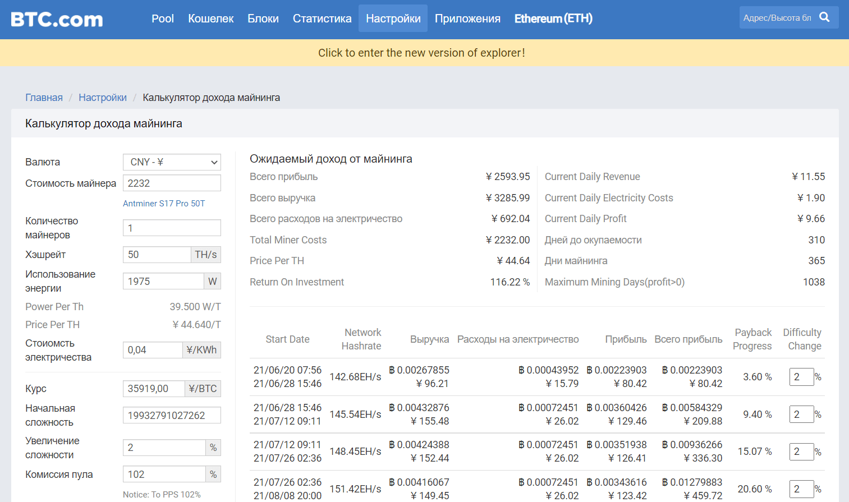Click the Current Daily Revenue ¥ 11.55 value
The image size is (849, 502).
pos(808,177)
